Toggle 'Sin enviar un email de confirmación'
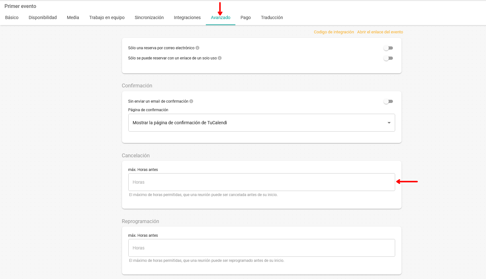 point(388,101)
